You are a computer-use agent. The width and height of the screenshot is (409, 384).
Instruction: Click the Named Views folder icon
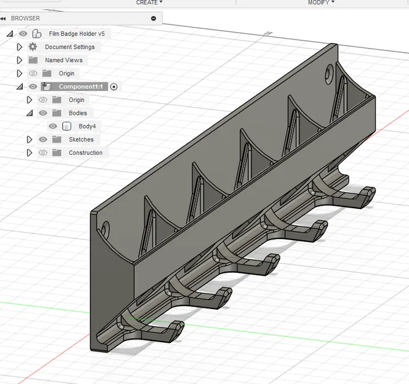pyautogui.click(x=33, y=60)
